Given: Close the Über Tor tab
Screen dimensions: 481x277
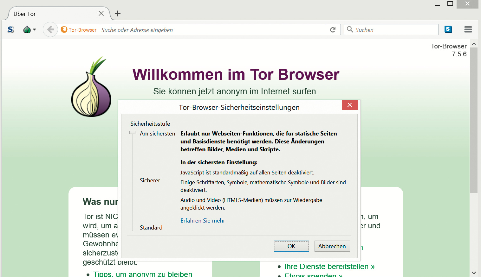Looking at the screenshot, I should click(101, 14).
